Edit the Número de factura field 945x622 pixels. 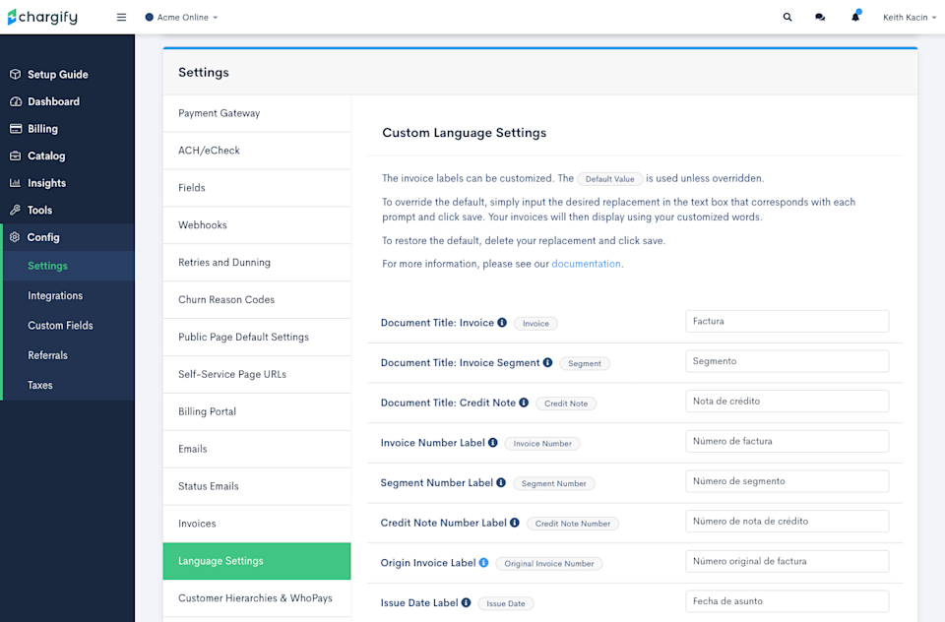coord(787,441)
